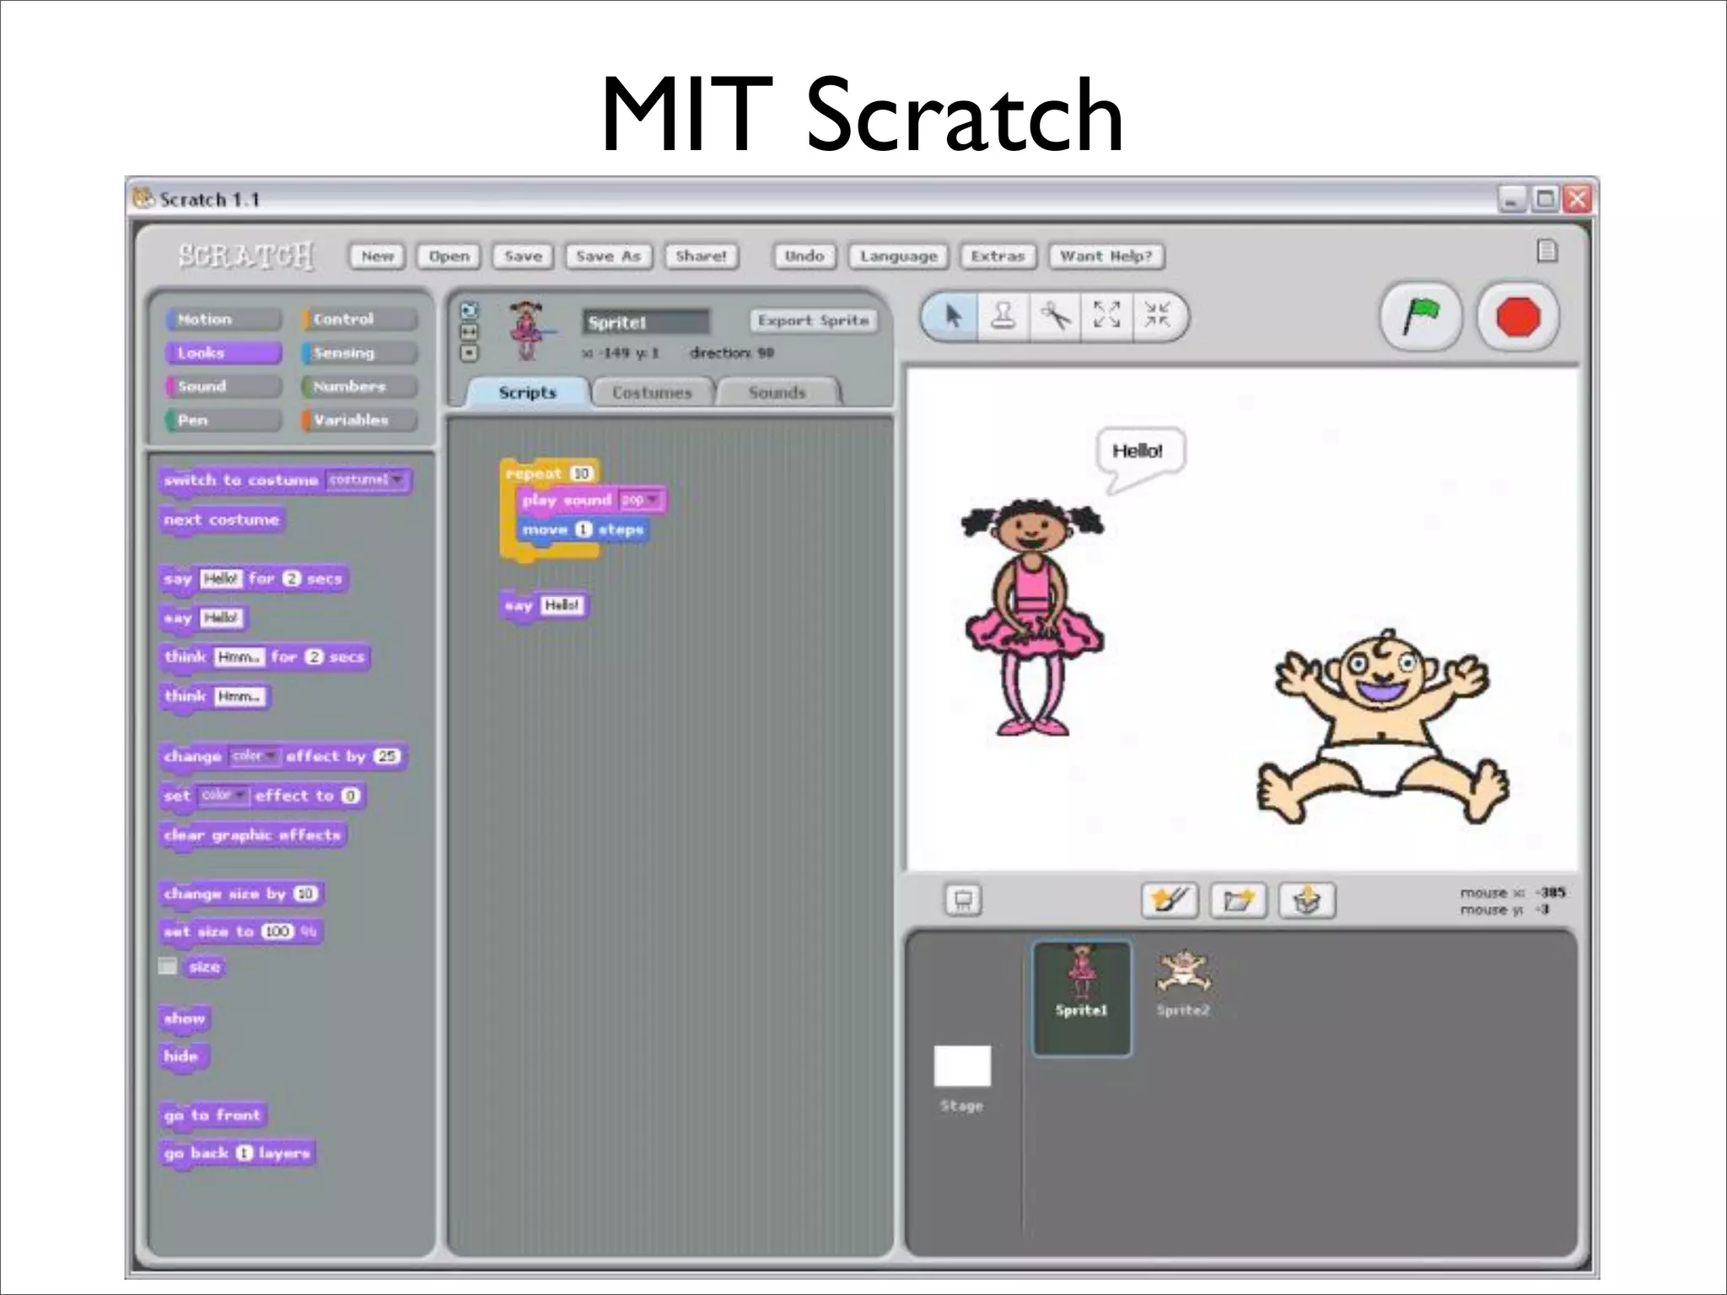The image size is (1727, 1295).
Task: Click the 100 value in set size block
Action: pos(277,932)
